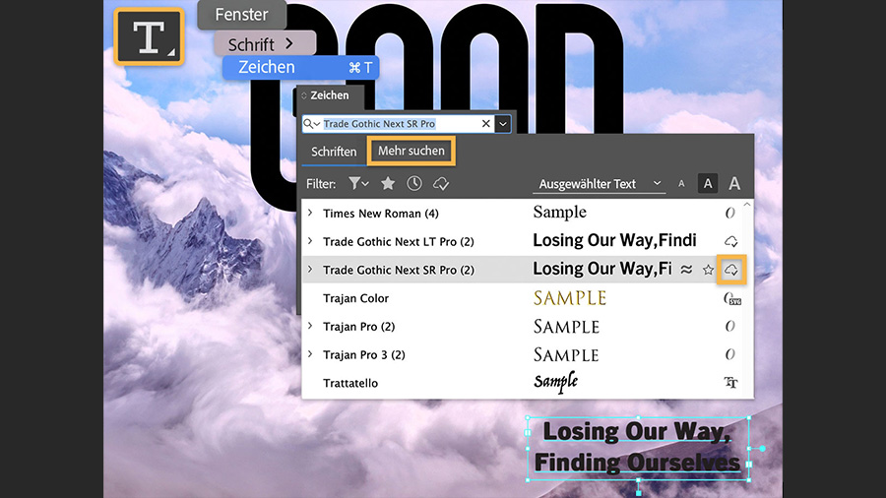The height and width of the screenshot is (498, 886).
Task: Toggle the activated fonts cloud filter
Action: tap(441, 183)
